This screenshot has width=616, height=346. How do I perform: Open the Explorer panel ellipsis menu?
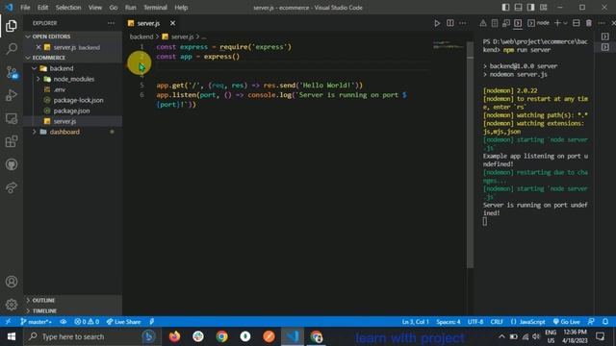(112, 23)
